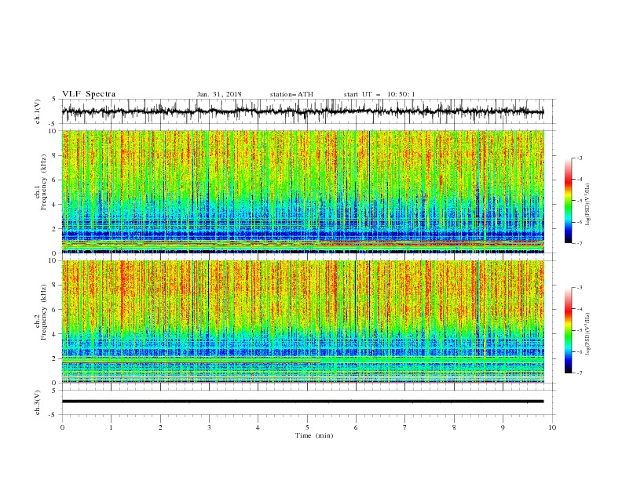This screenshot has width=622, height=480.
Task: Click the "start UT = 10:50:1" header text
Action: tap(379, 94)
